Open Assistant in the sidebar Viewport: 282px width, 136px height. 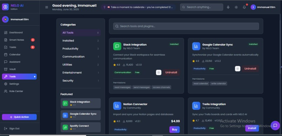[20, 62]
